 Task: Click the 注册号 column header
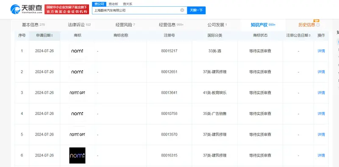169,36
